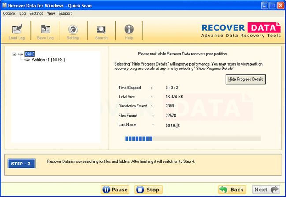Image resolution: width=286 pixels, height=197 pixels.
Task: Click the scan progress bar
Action: [x=193, y=139]
